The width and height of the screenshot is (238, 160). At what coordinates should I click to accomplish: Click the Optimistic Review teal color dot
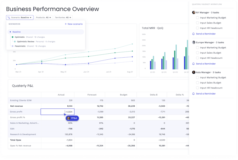tap(15, 42)
